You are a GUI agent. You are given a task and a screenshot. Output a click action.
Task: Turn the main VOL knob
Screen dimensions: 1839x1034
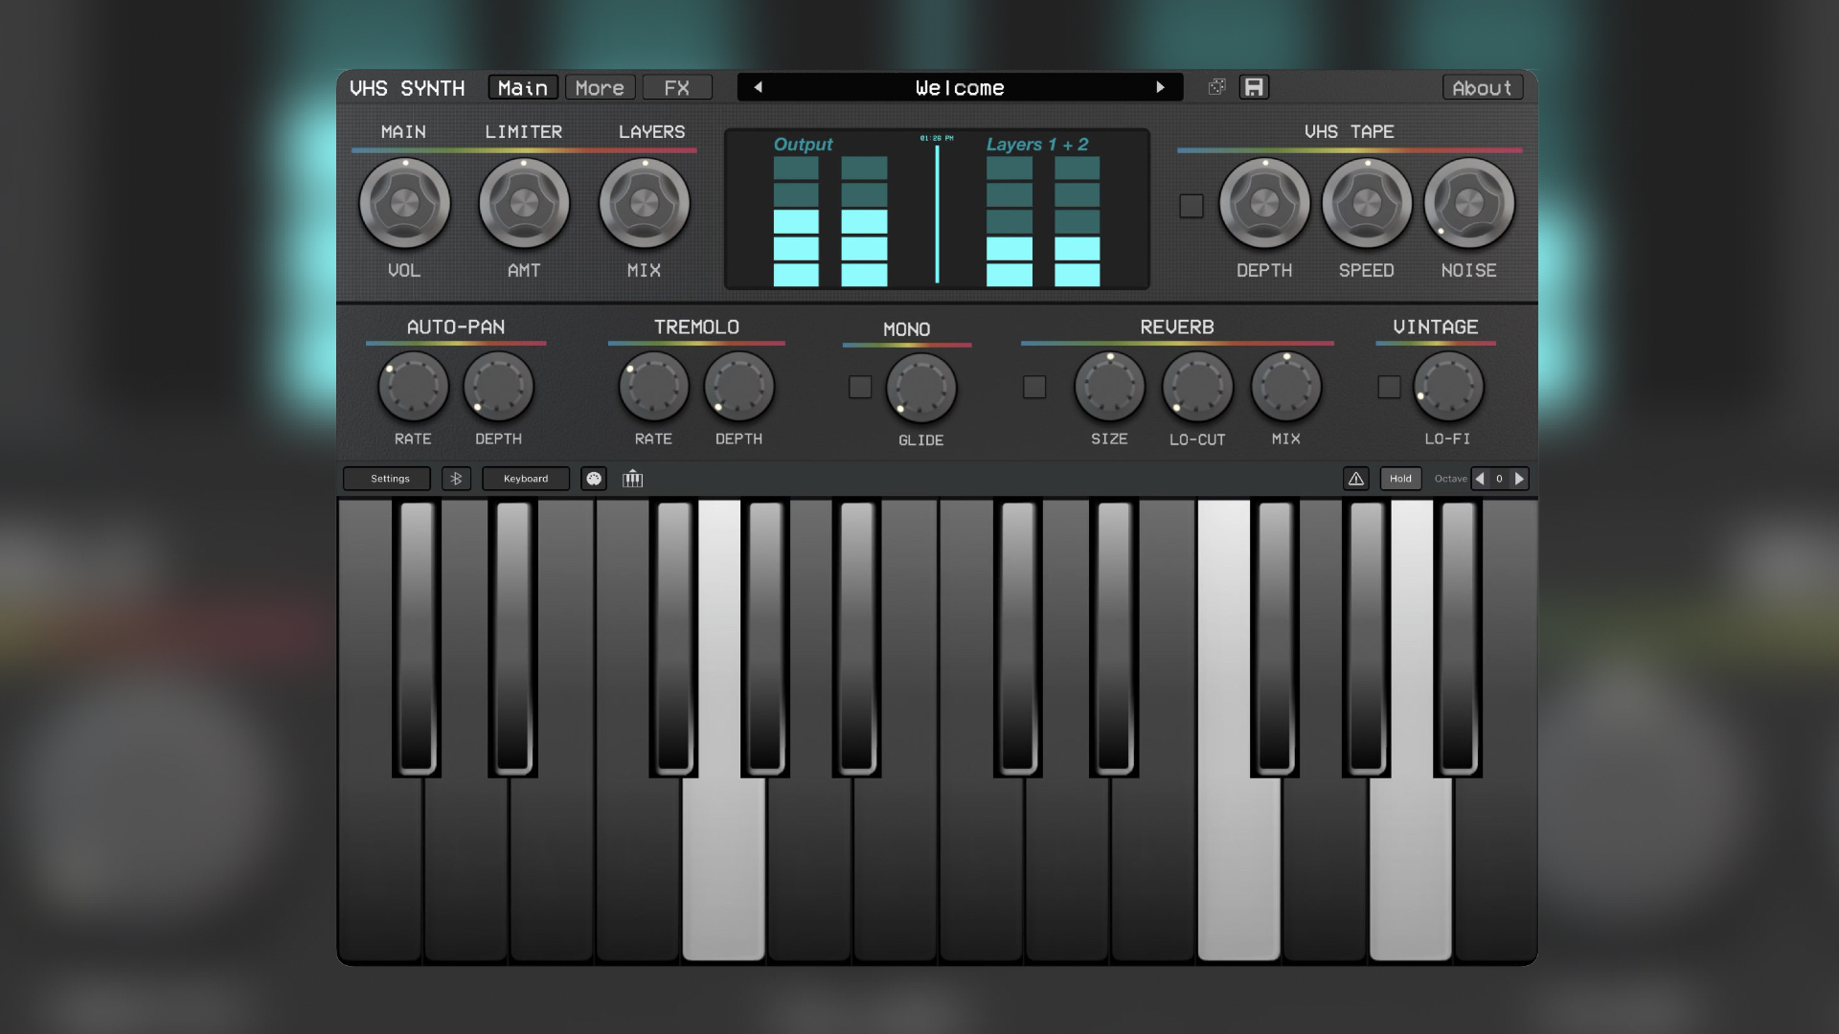[x=403, y=203]
